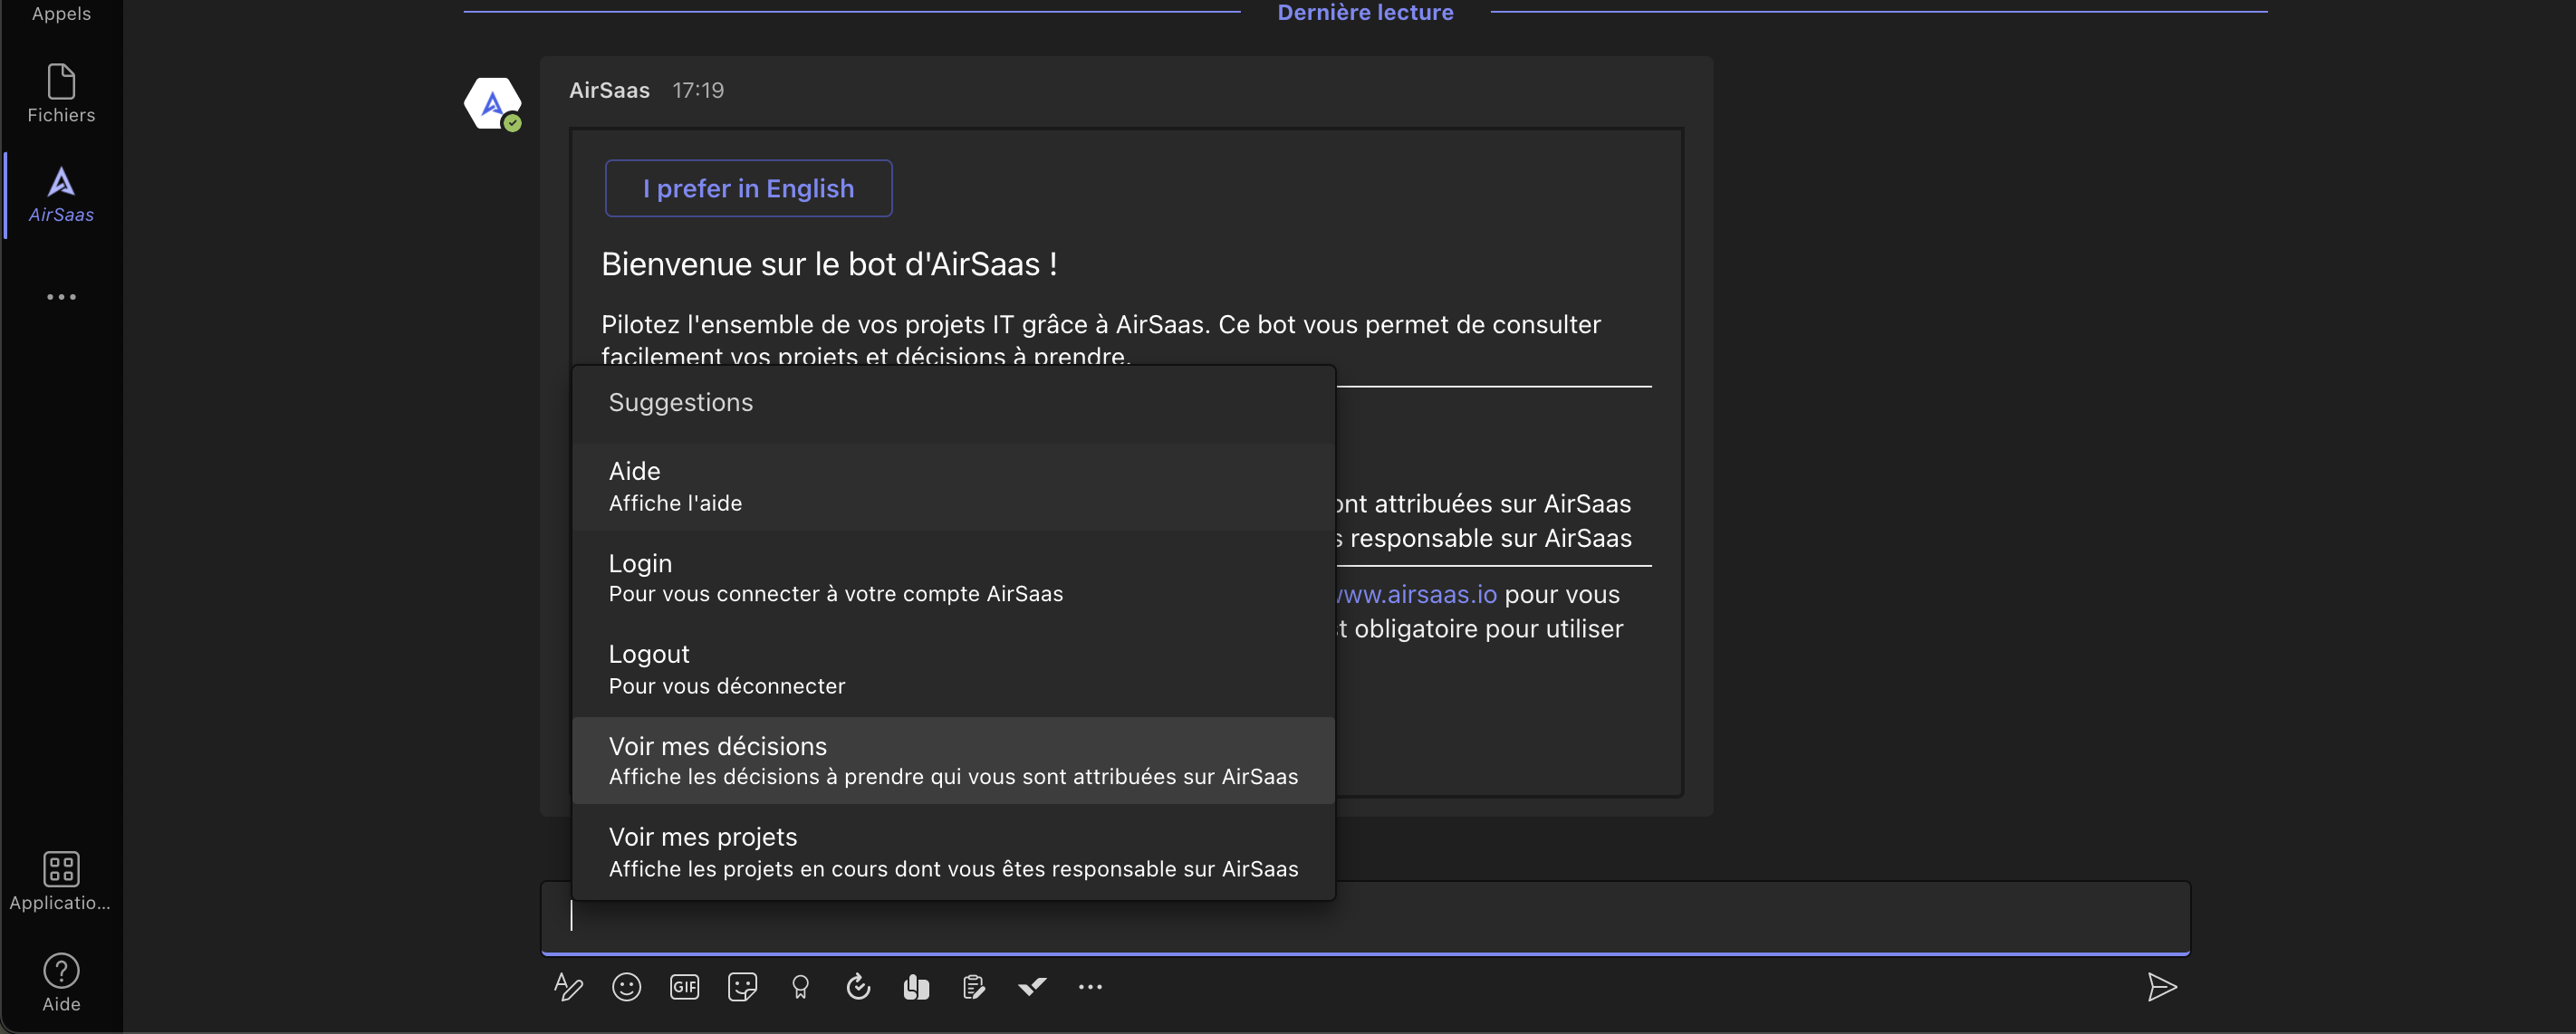Viewport: 2576px width, 1034px height.
Task: Click in the message compose box
Action: click(1365, 917)
